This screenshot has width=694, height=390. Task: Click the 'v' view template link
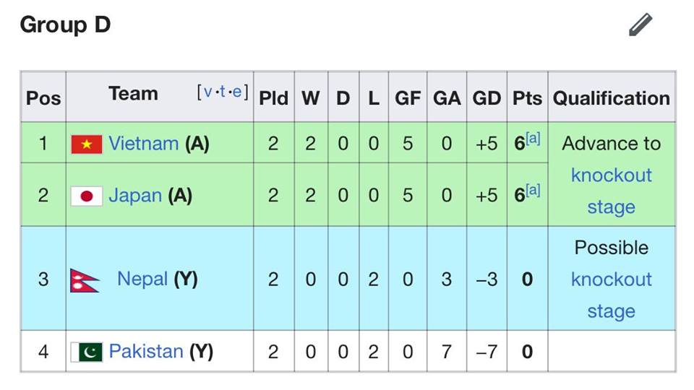tap(207, 92)
